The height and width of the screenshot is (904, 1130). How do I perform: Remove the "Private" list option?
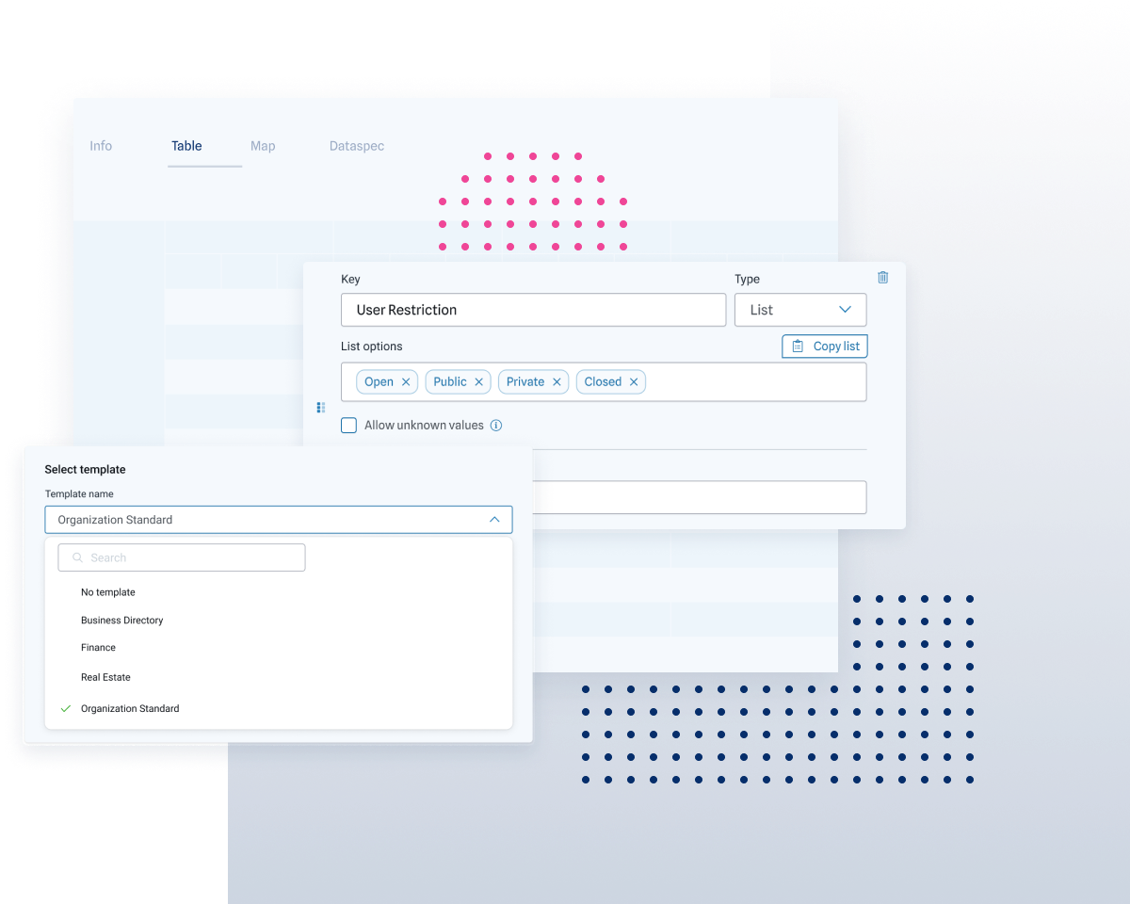tap(557, 381)
